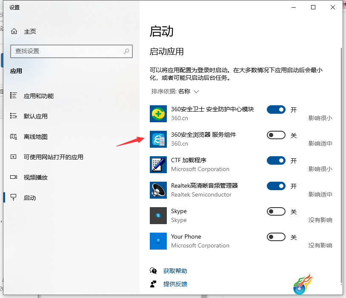The width and height of the screenshot is (346, 298).
Task: Click the CTF 加载程序 app icon
Action: pyautogui.click(x=158, y=165)
